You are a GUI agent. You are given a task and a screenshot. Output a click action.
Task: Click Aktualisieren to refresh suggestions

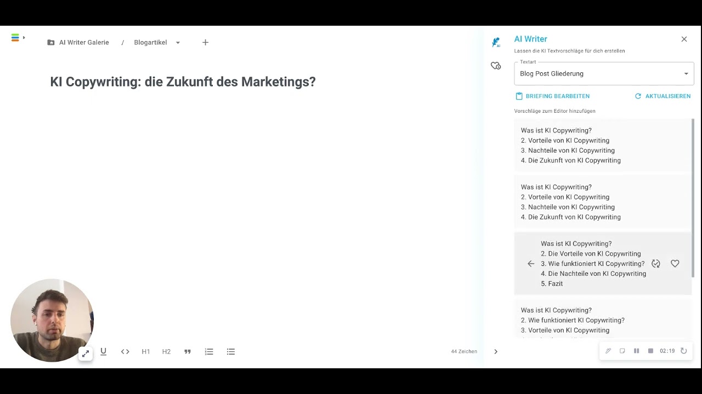pos(663,96)
